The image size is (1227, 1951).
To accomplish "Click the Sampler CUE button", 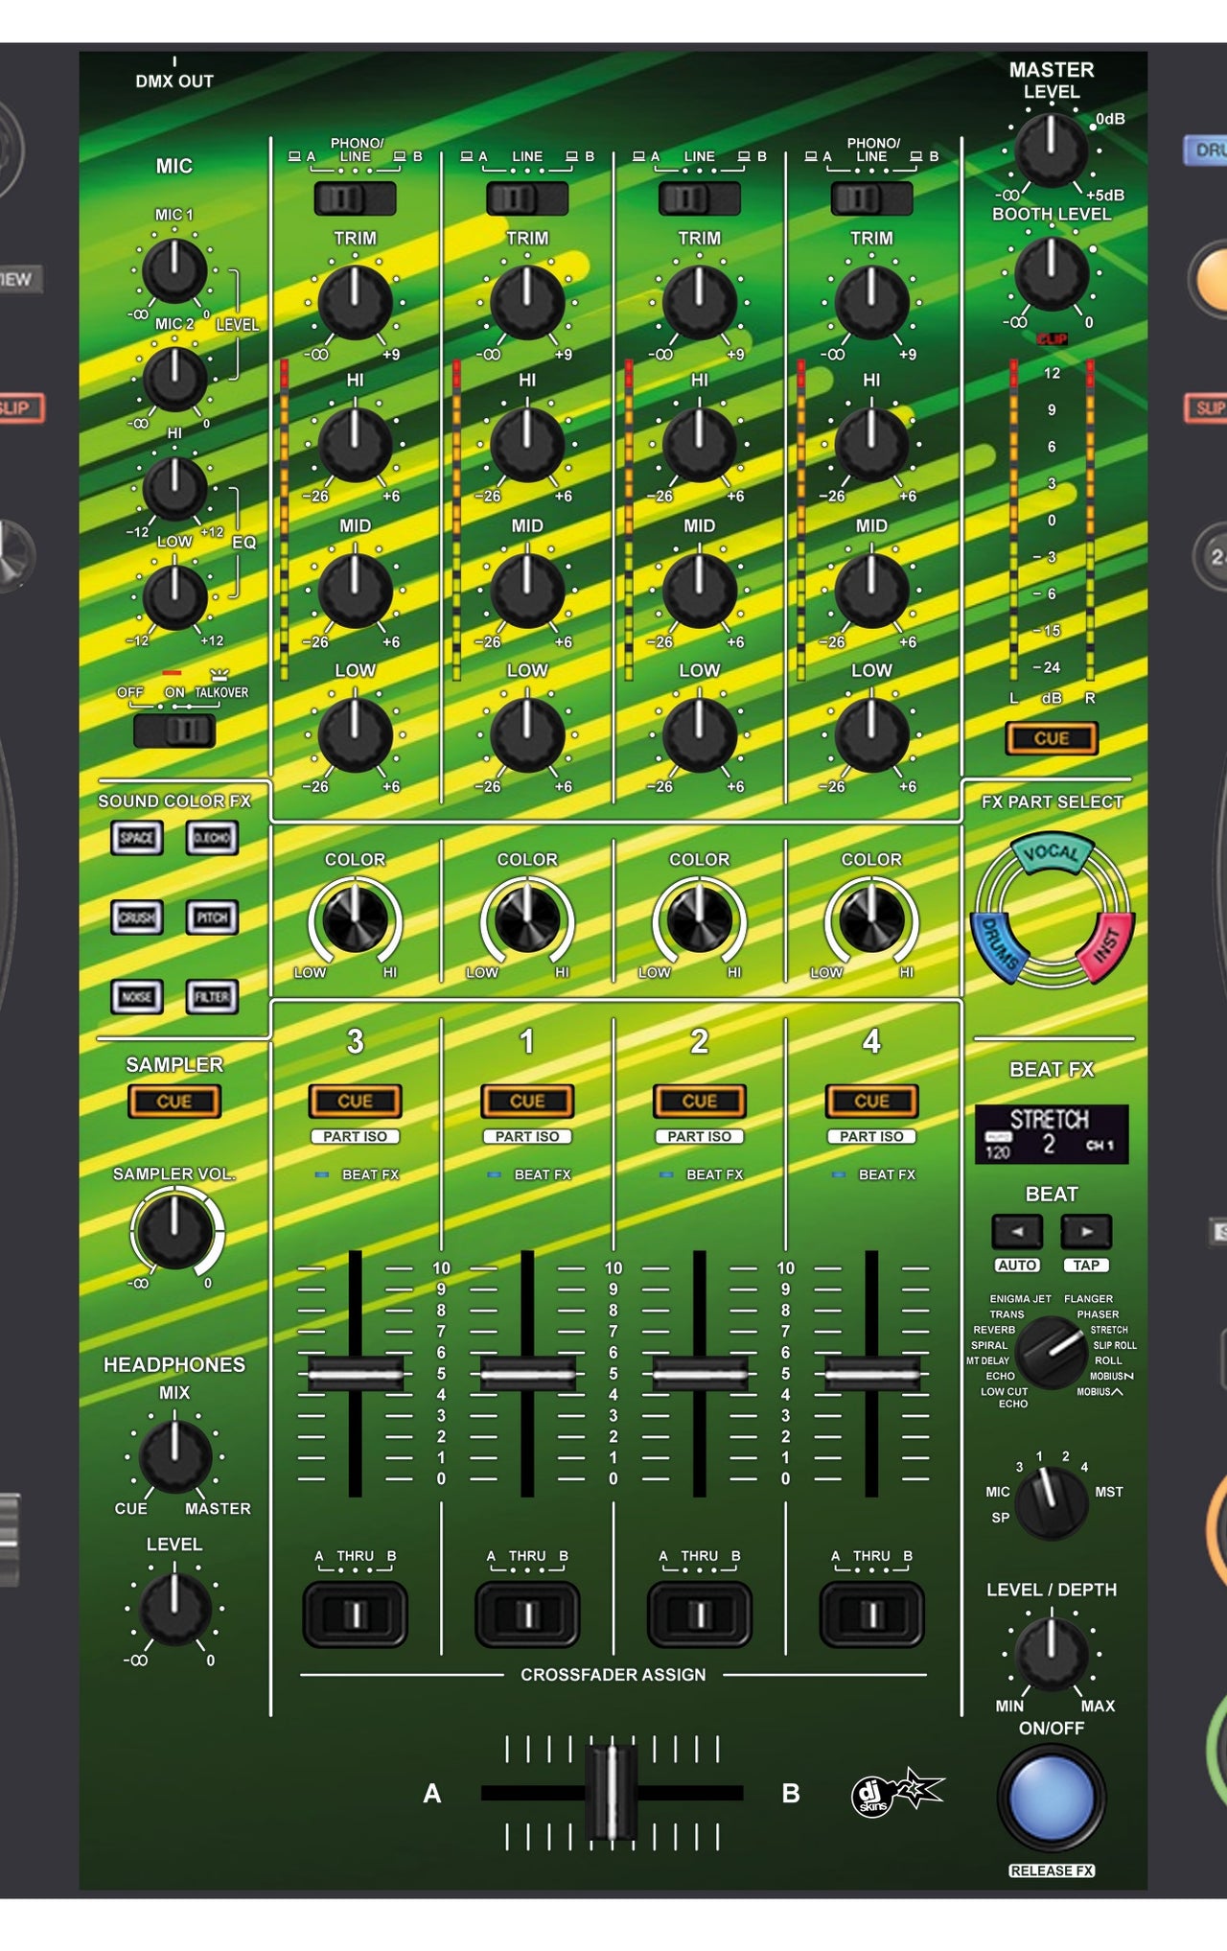I will click(174, 1102).
